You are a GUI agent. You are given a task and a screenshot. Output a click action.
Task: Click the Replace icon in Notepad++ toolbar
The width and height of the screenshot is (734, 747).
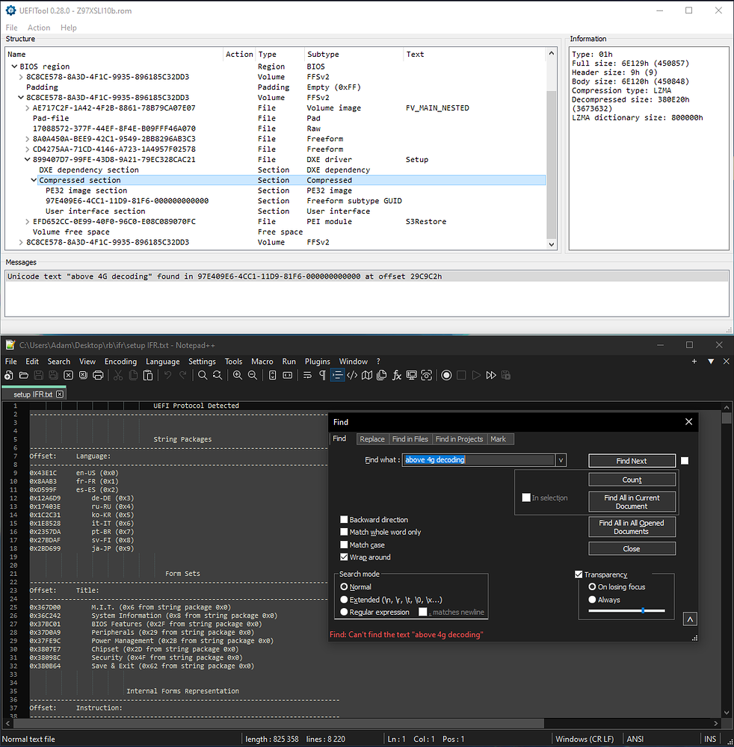pyautogui.click(x=218, y=376)
